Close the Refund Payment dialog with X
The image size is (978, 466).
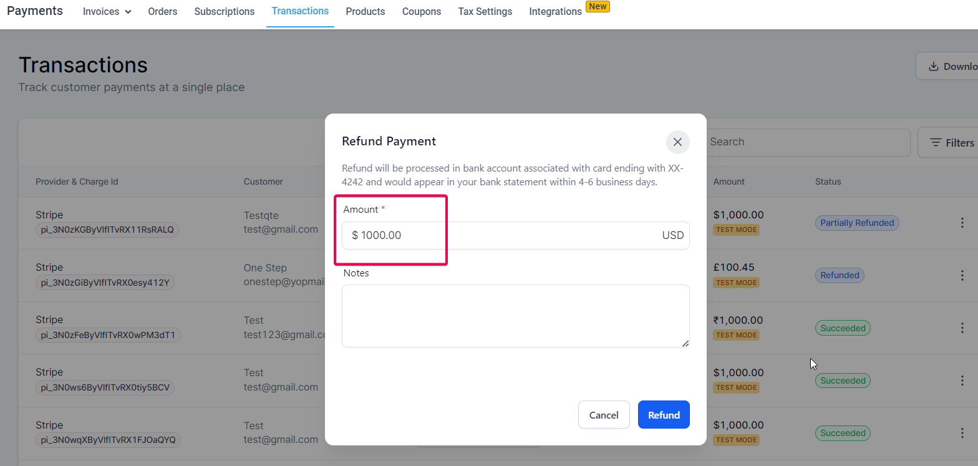(x=677, y=142)
